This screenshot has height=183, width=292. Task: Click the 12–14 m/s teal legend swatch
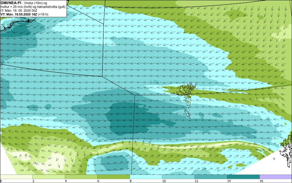[211, 177]
